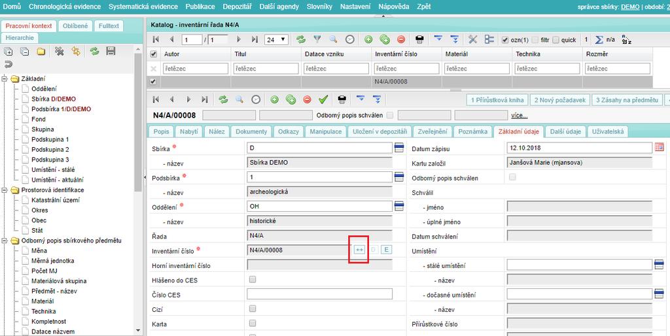This screenshot has height=336, width=670.
Task: Collapse Odborný popis sbírkového předmětu folder
Action: [x=5, y=241]
